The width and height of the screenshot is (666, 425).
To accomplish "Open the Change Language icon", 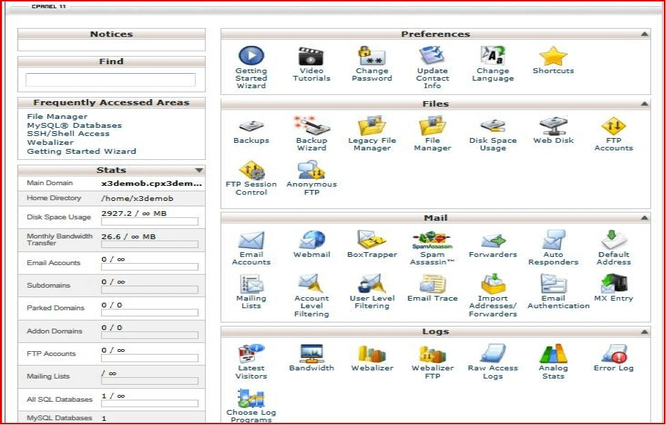I will click(x=492, y=55).
